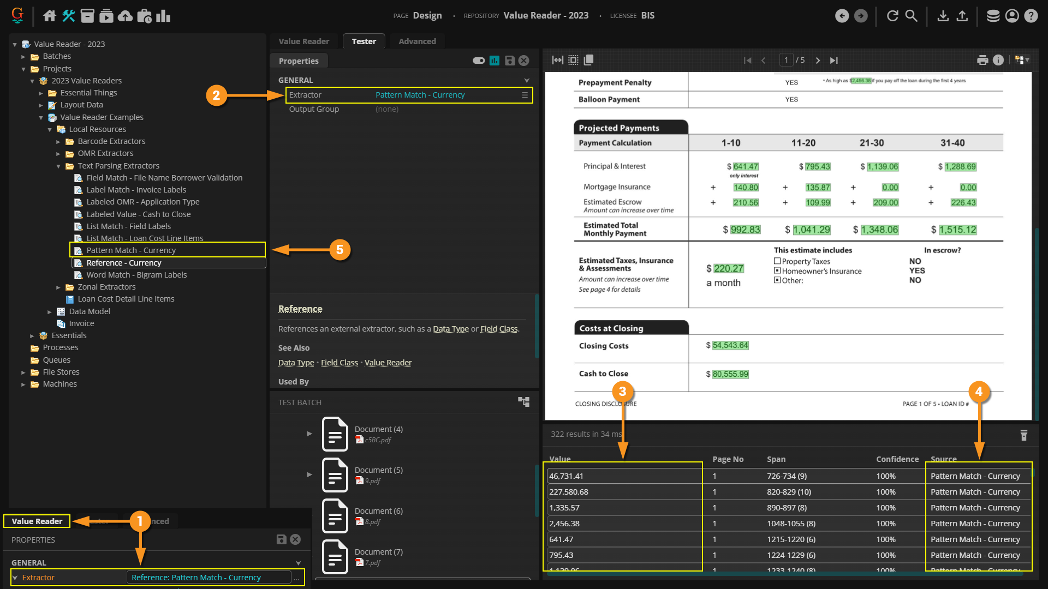Toggle the switch in Properties header

[479, 61]
